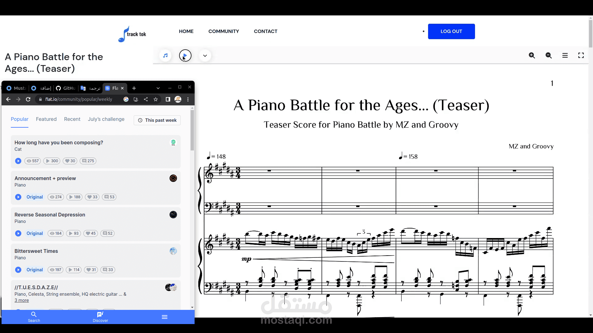The width and height of the screenshot is (593, 333).
Task: Open the CONTACT nav item
Action: coord(266,31)
